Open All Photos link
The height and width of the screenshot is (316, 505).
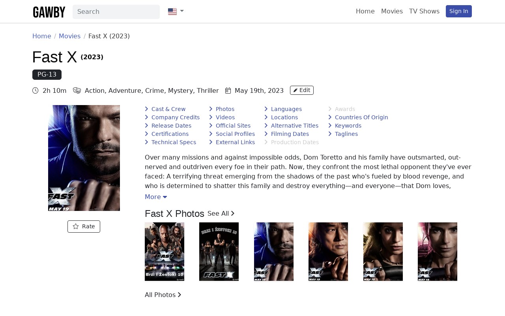pyautogui.click(x=163, y=295)
